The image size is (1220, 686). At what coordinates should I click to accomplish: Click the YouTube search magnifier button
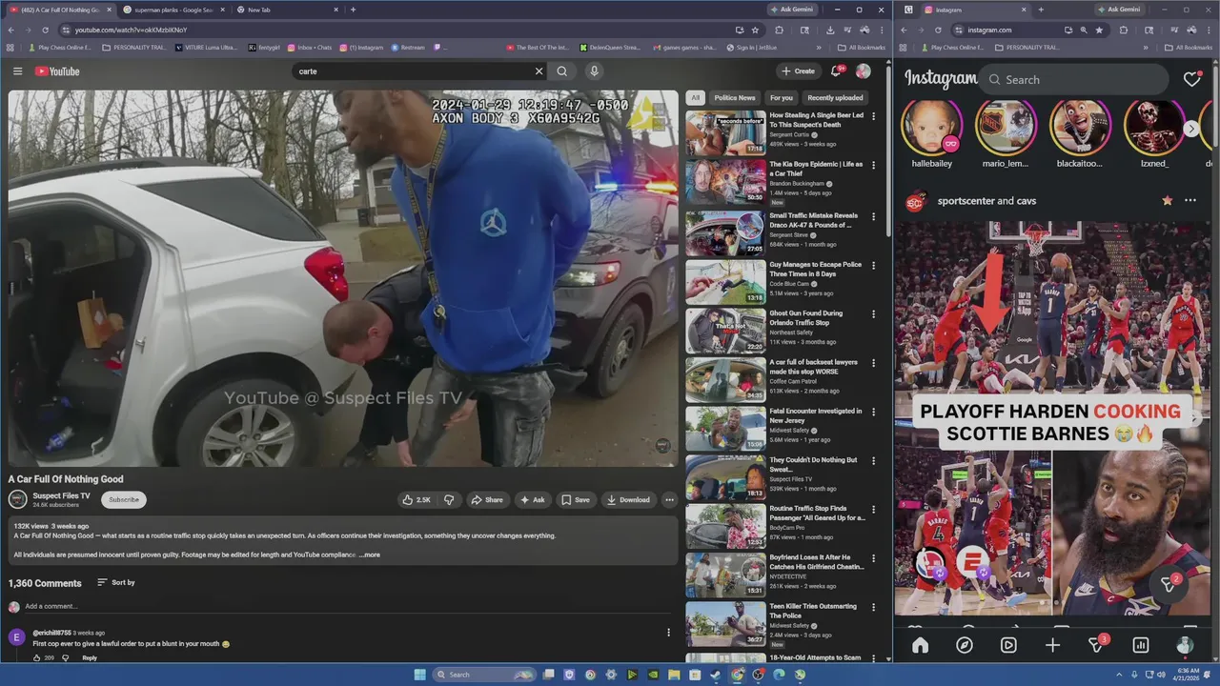point(562,71)
